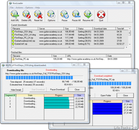Click the Resume All toolbar icon
Viewport: 139px width, 130px height.
pyautogui.click(x=88, y=16)
